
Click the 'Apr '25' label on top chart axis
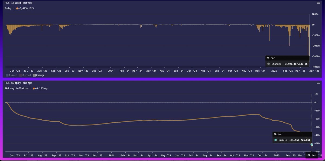(x=314, y=71)
